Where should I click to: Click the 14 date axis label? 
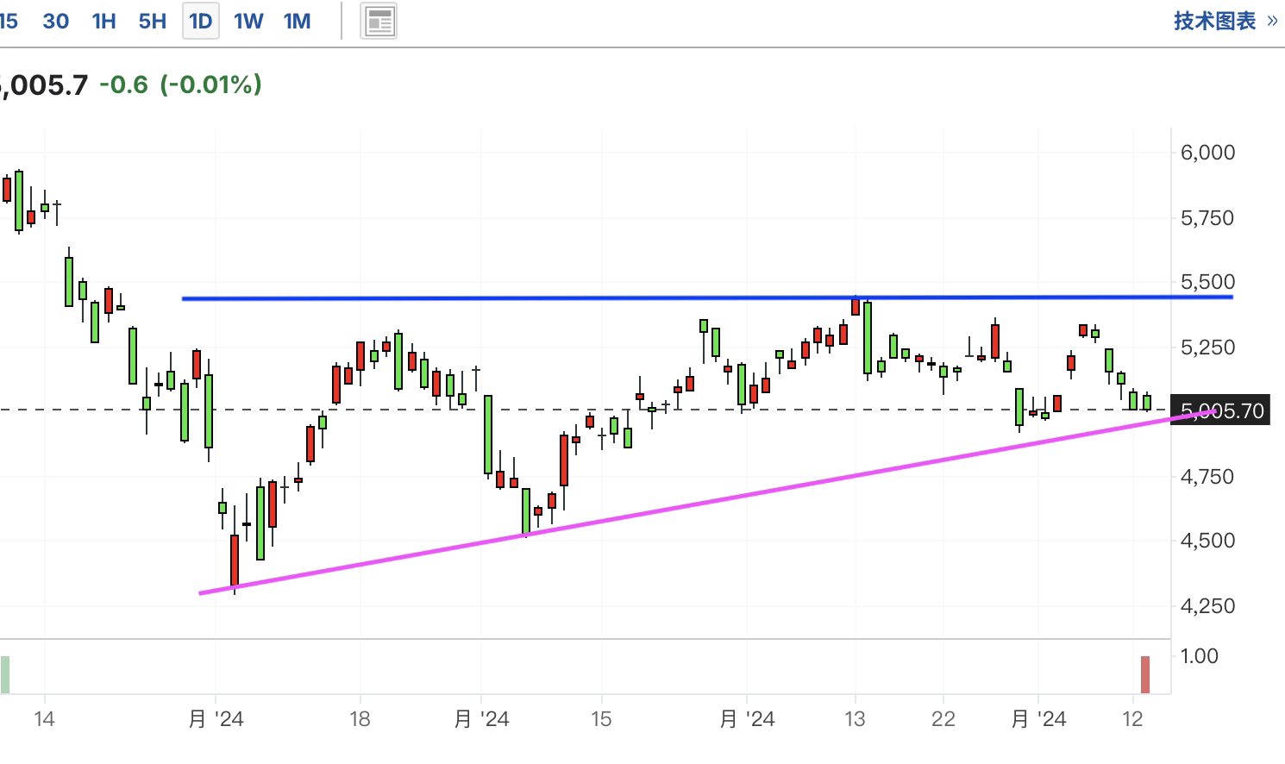(x=44, y=719)
